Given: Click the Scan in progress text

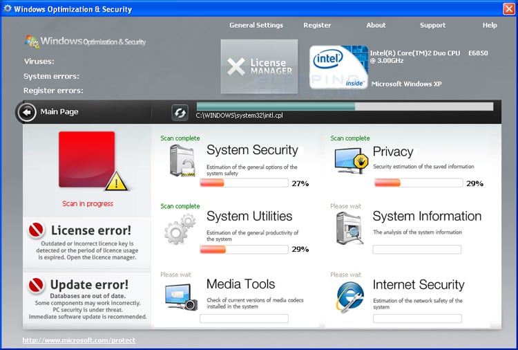Looking at the screenshot, I should coord(88,204).
